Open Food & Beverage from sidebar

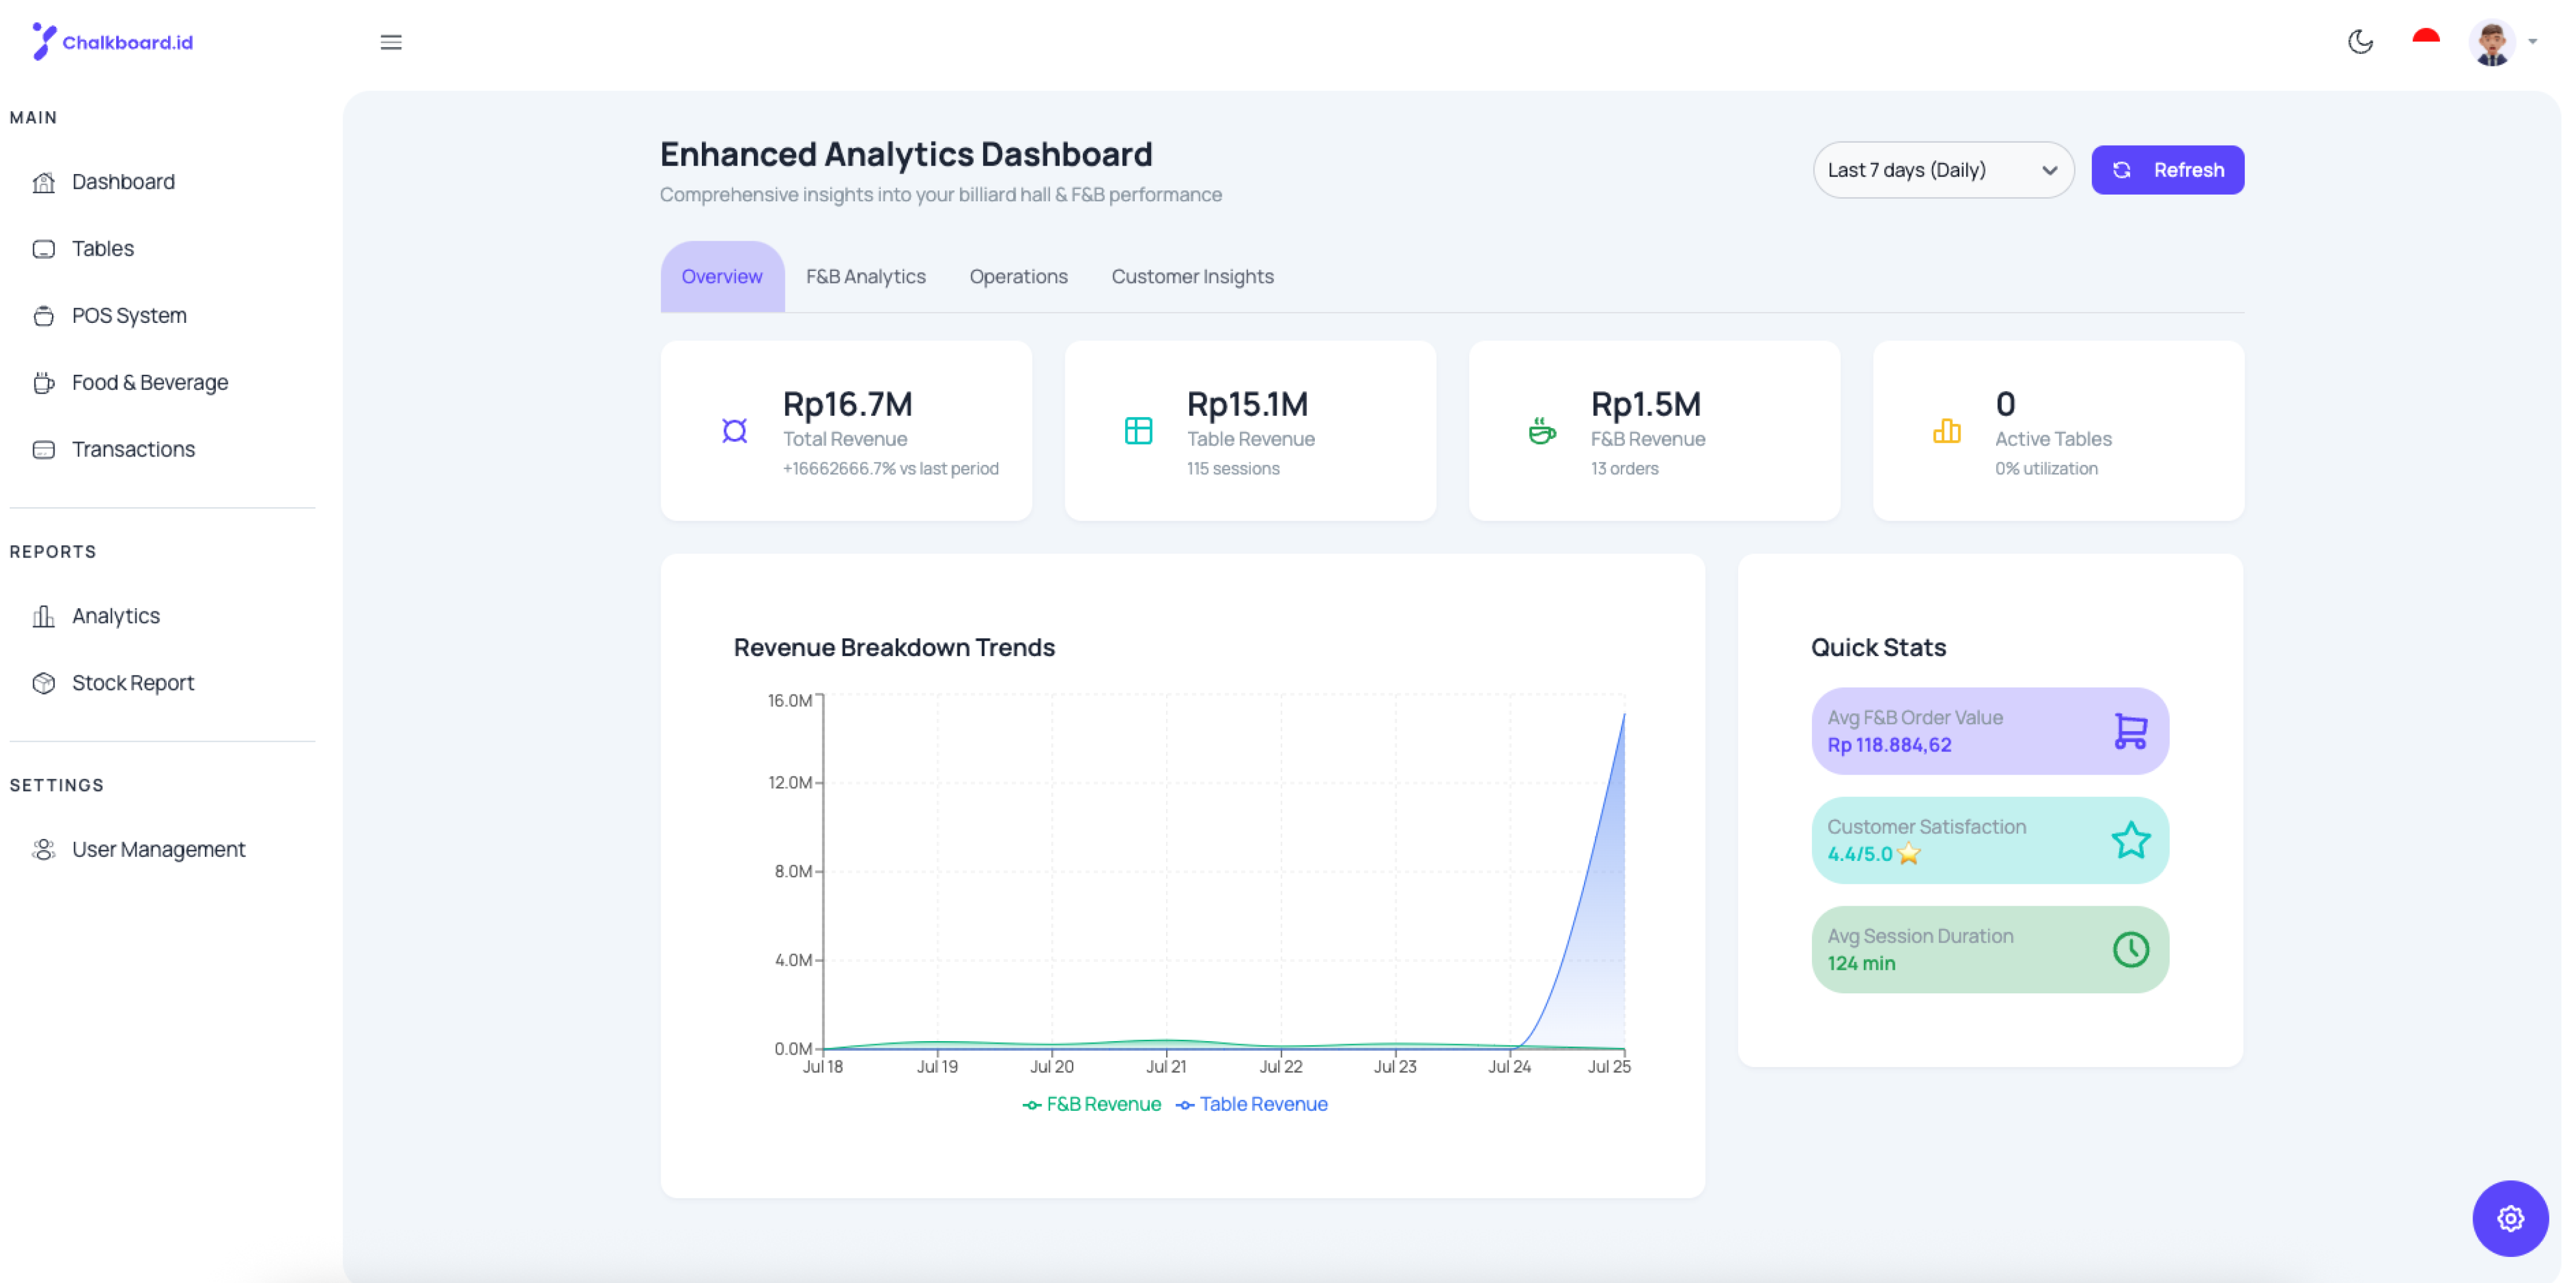149,382
